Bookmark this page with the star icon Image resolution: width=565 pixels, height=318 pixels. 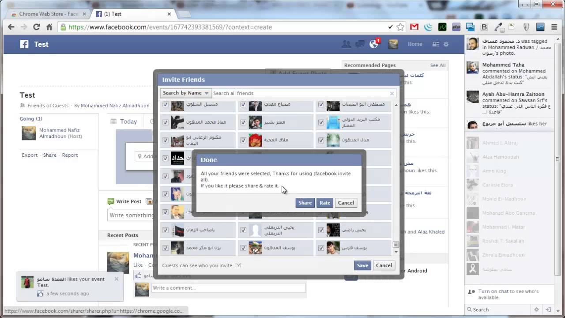click(400, 27)
